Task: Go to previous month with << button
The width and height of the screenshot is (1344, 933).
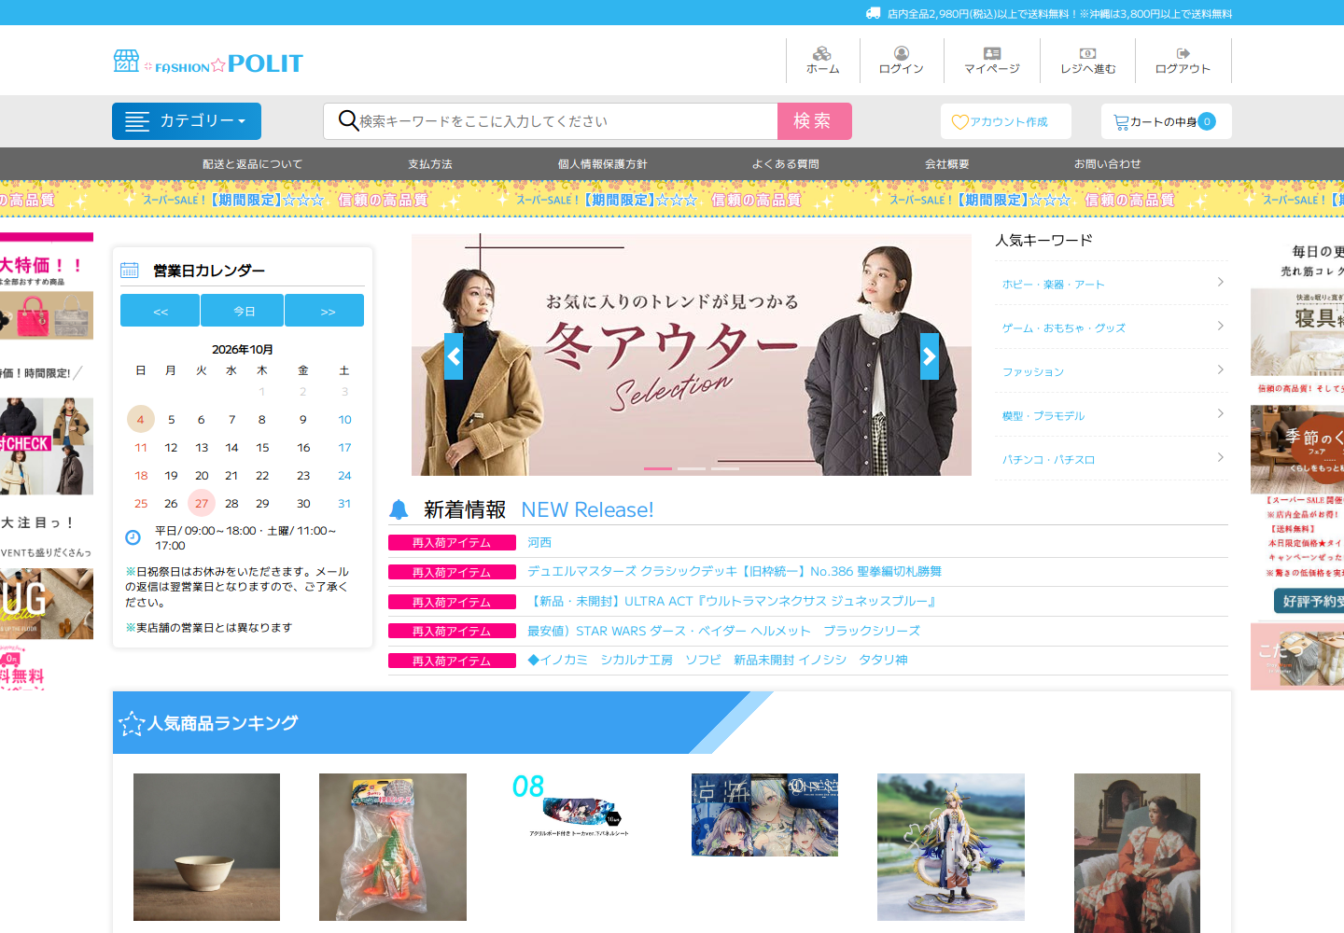Action: (x=160, y=311)
